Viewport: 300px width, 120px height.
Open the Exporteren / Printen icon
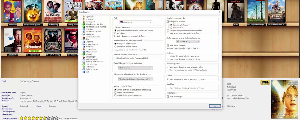[x=84, y=32]
